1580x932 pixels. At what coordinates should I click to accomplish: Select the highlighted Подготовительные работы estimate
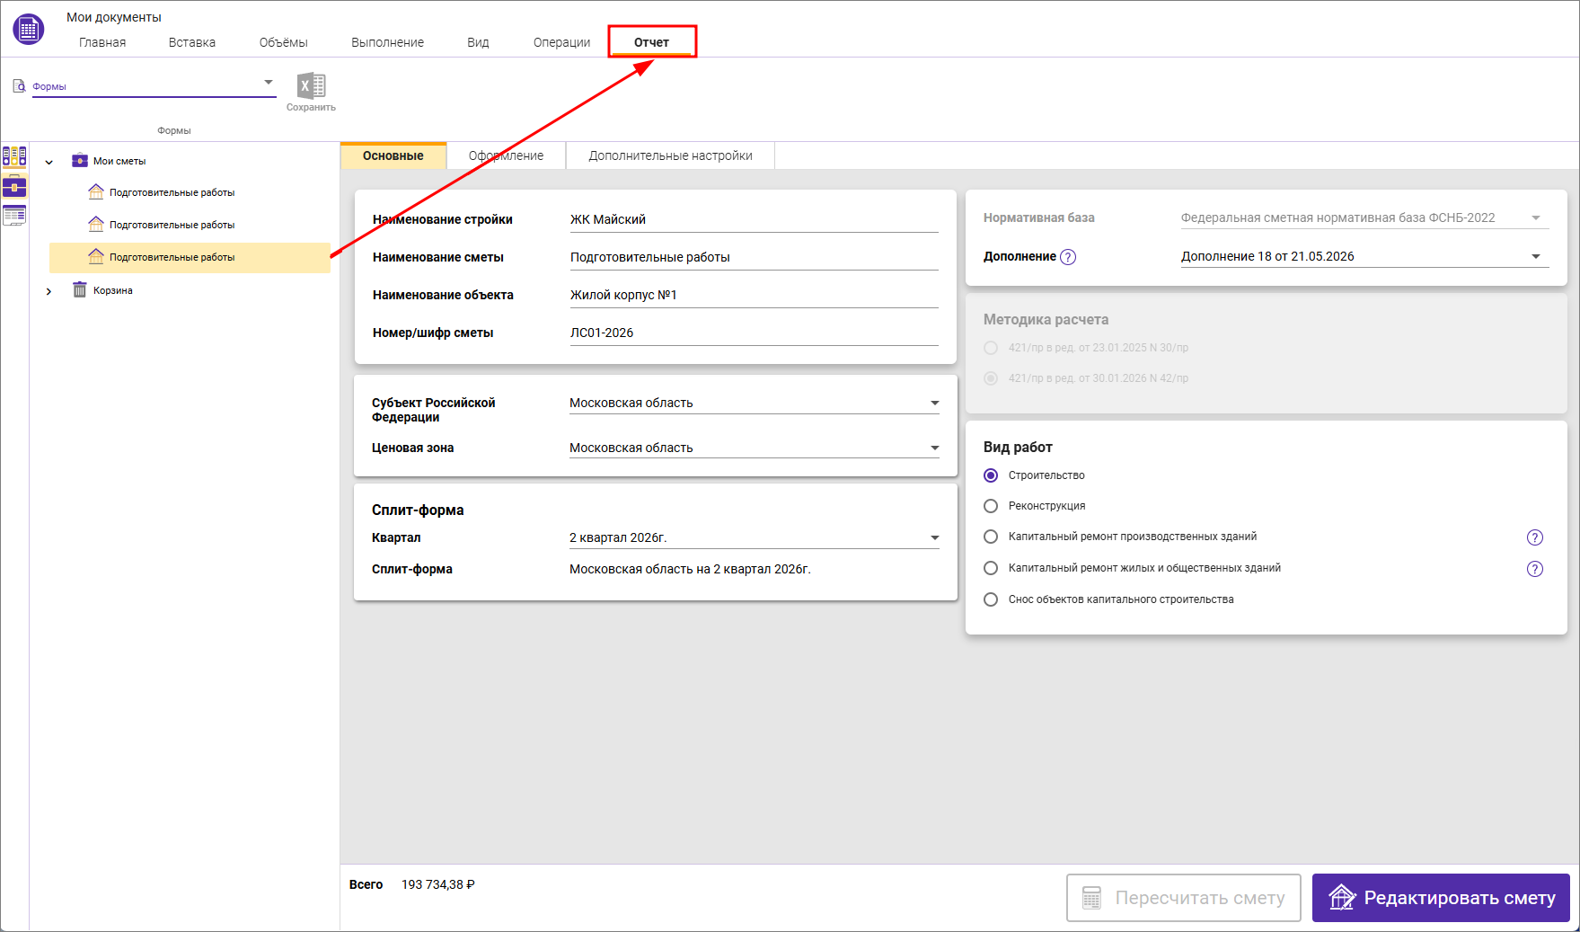pos(190,257)
